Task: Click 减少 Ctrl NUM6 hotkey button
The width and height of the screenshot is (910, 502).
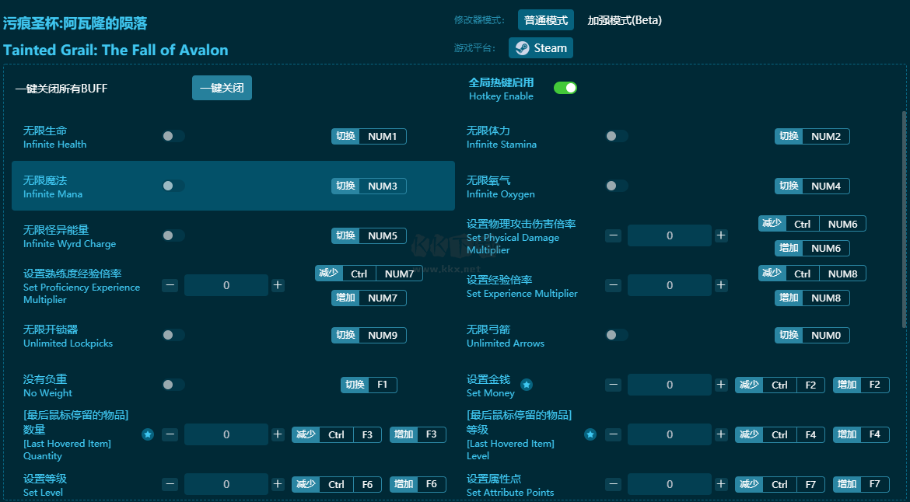Action: point(812,224)
